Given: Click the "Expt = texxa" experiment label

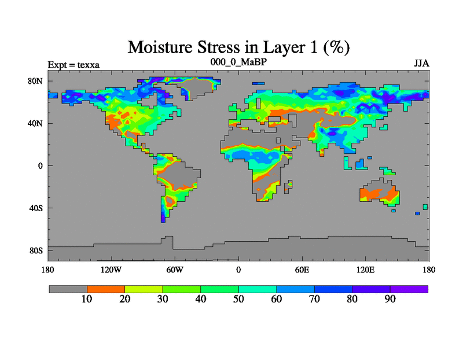Looking at the screenshot, I should (74, 65).
